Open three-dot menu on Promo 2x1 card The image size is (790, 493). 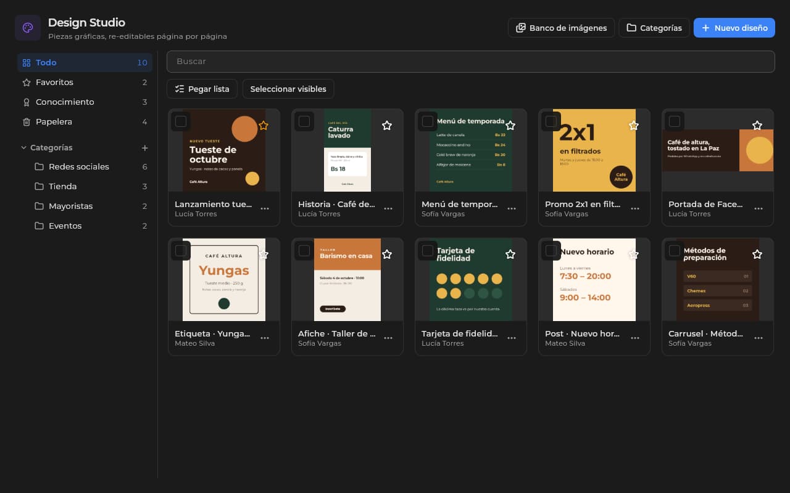click(635, 209)
